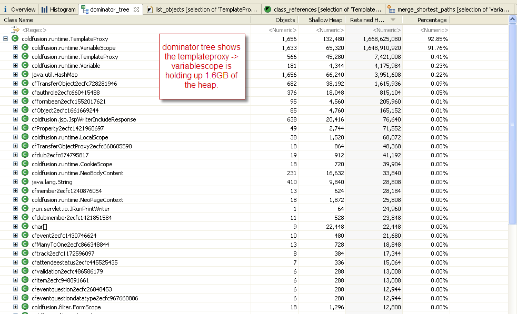The height and width of the screenshot is (314, 517).
Task: Expand the nested coldfusion.runtime.TemplateProxy row
Action: [x=15, y=57]
